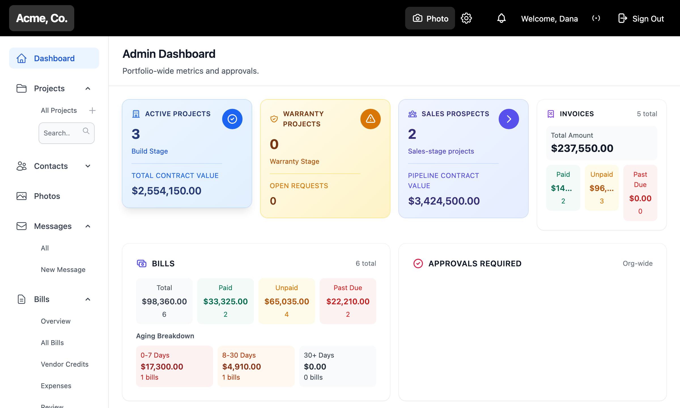This screenshot has width=680, height=408.
Task: Click the Warranty Projects warning triangle icon
Action: click(371, 119)
